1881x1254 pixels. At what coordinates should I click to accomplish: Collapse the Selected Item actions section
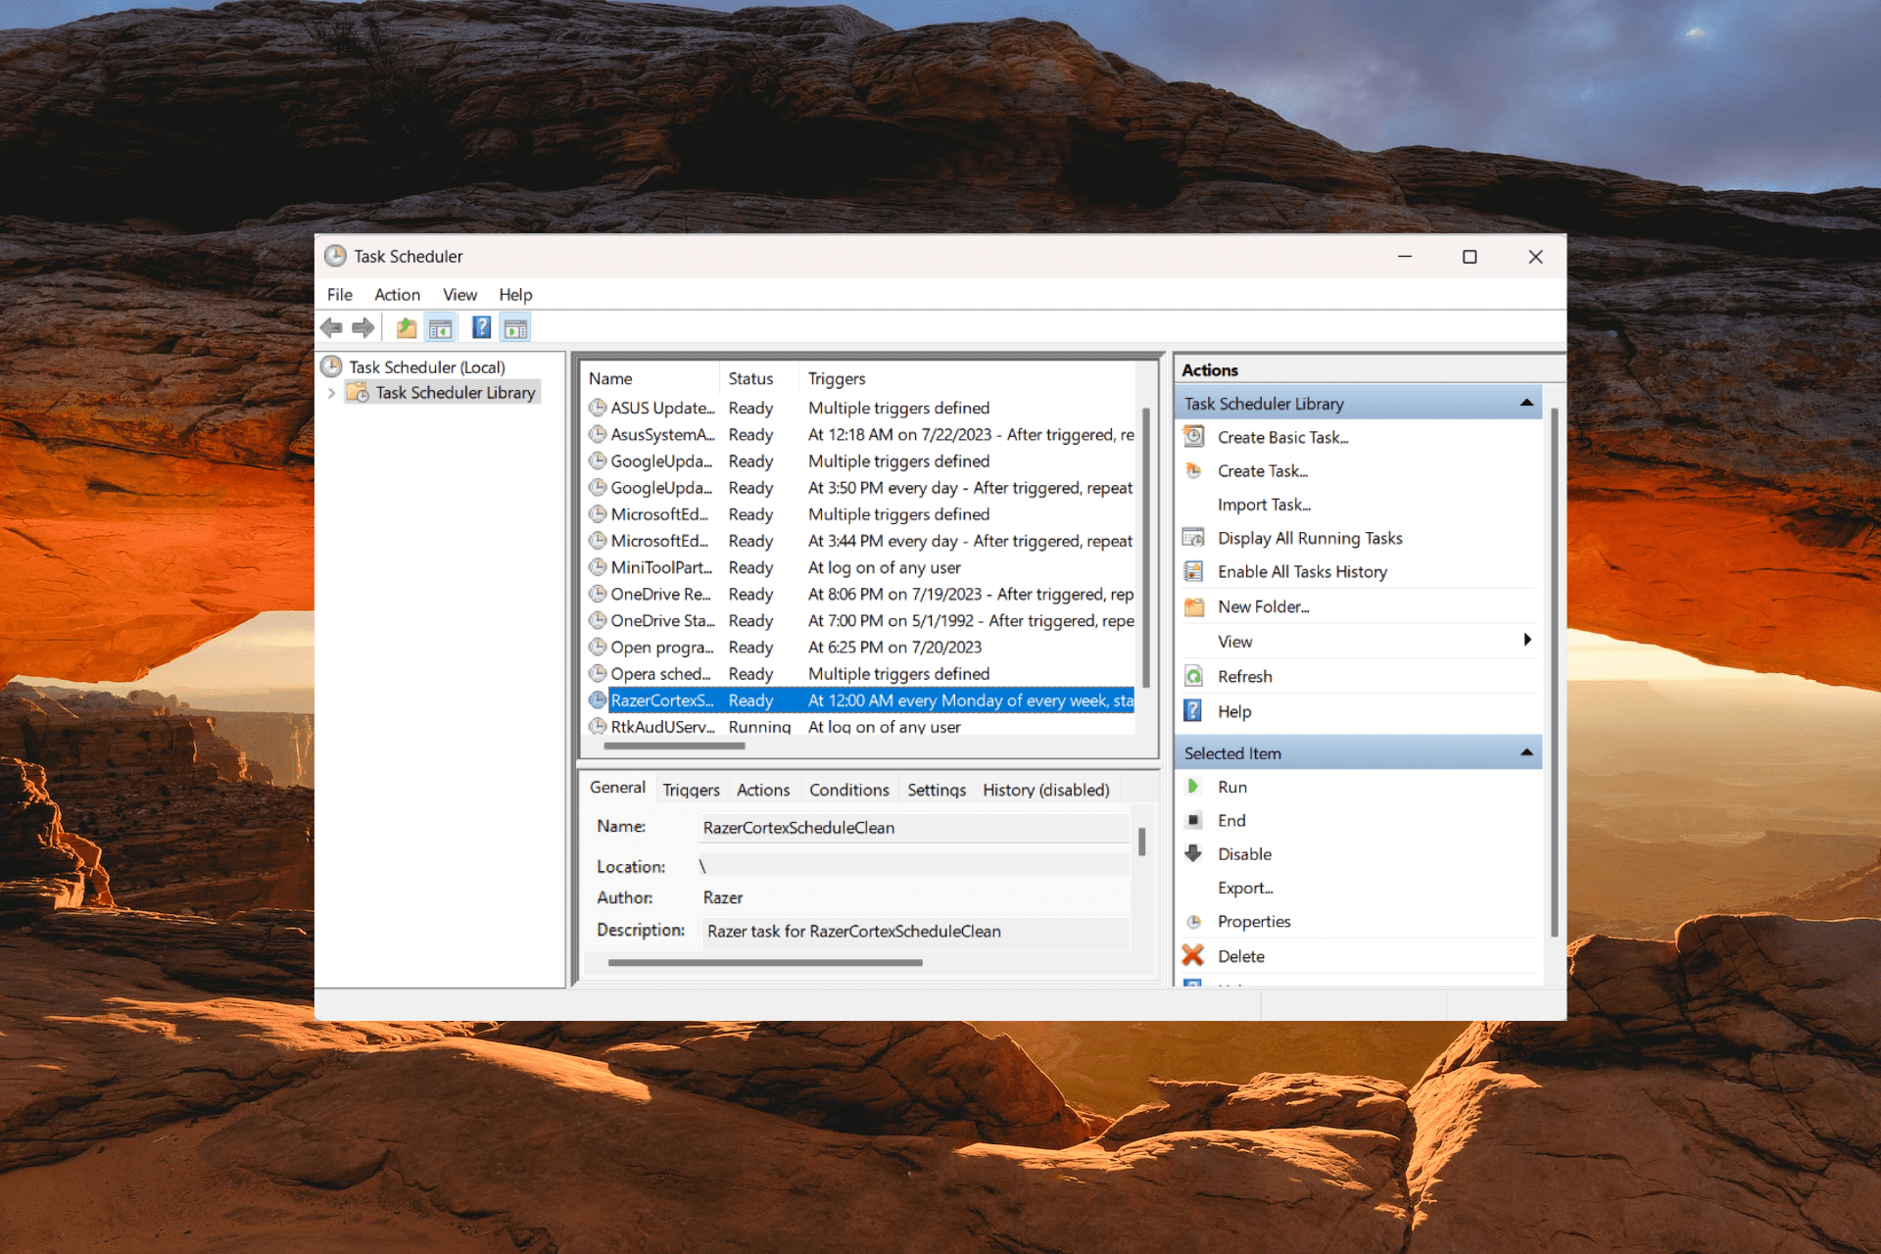coord(1525,752)
